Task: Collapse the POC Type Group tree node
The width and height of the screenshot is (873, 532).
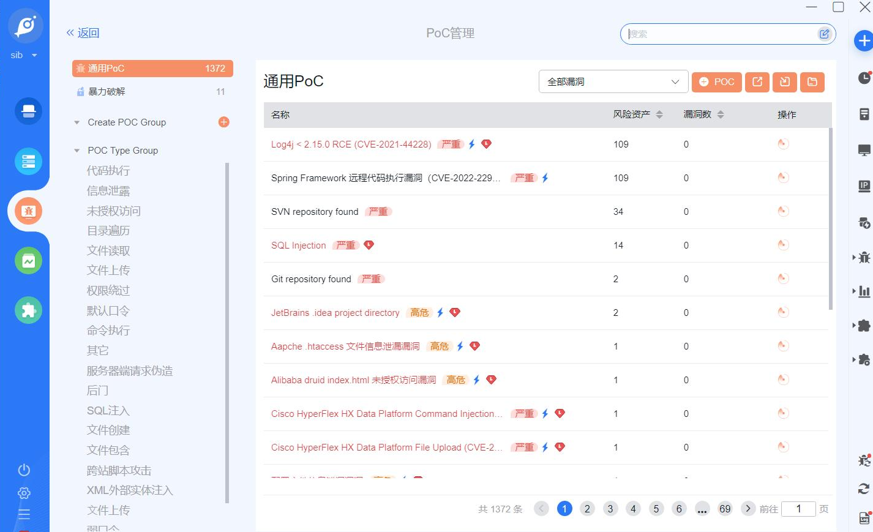Action: (77, 151)
